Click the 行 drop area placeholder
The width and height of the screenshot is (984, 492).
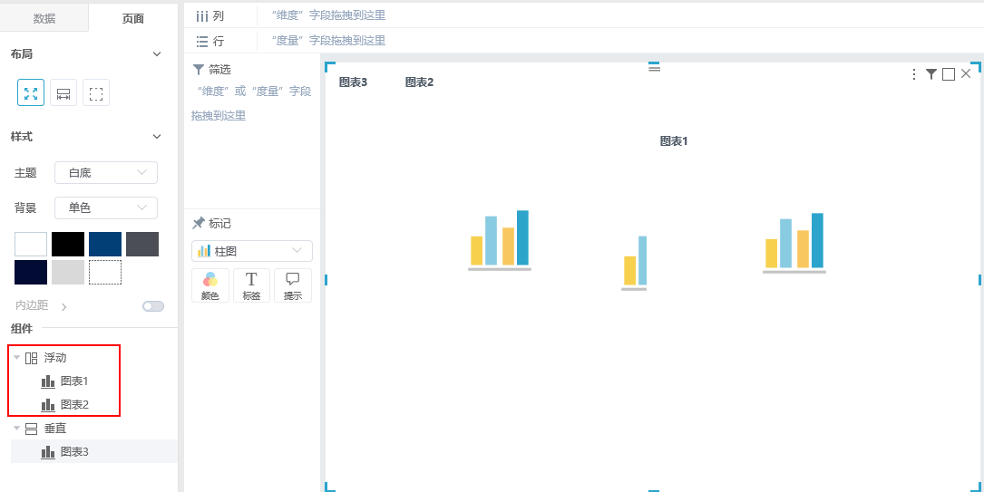click(x=328, y=41)
